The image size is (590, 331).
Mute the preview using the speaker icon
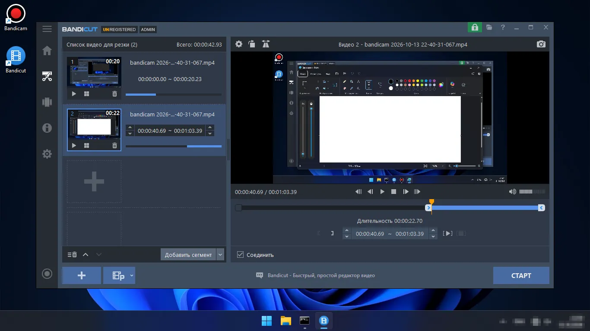[513, 192]
